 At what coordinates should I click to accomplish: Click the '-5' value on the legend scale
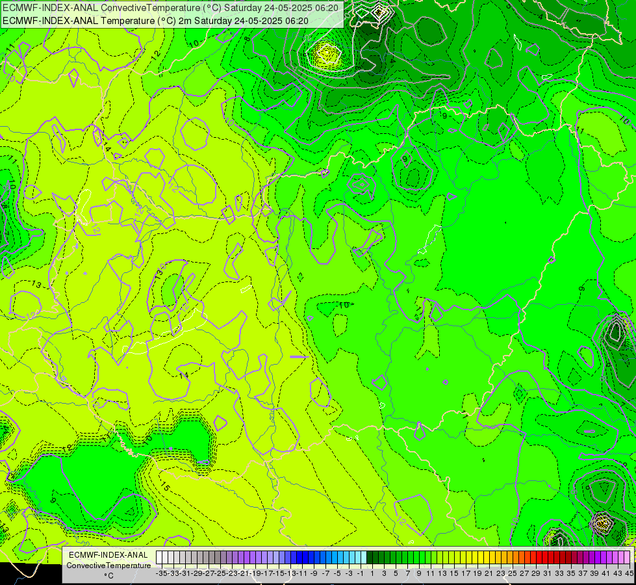[337, 573]
